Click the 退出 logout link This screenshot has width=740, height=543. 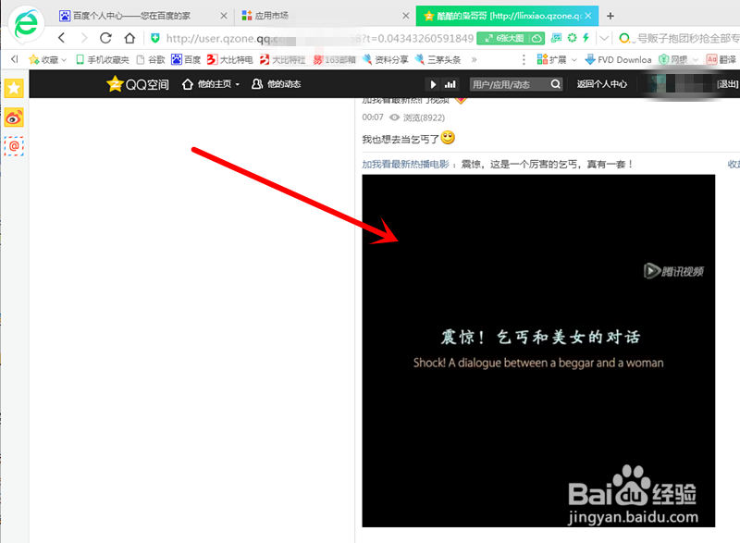pyautogui.click(x=727, y=84)
